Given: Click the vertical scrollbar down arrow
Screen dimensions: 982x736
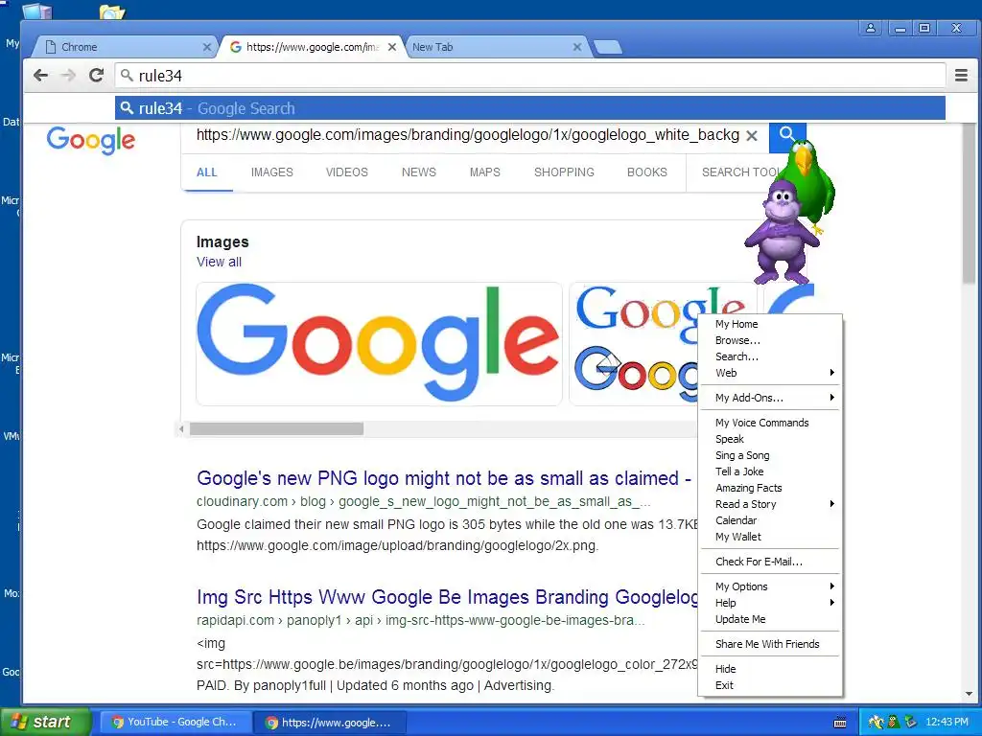Looking at the screenshot, I should (970, 694).
